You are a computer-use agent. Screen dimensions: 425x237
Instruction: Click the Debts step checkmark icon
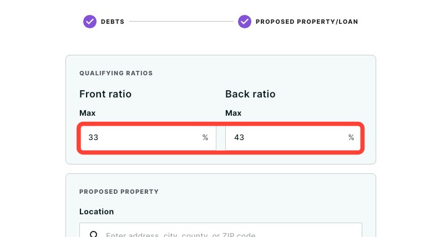coord(90,22)
